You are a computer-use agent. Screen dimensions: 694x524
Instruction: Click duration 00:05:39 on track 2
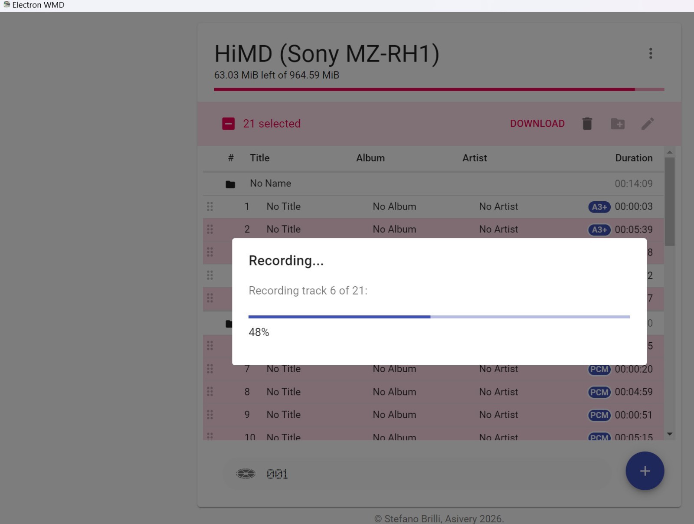pos(634,229)
